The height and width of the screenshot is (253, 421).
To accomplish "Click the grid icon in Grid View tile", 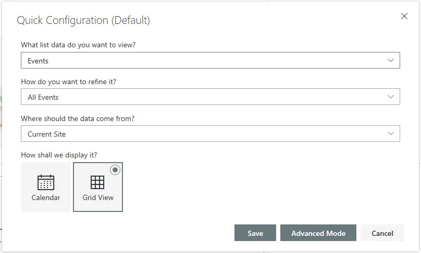I will (97, 182).
